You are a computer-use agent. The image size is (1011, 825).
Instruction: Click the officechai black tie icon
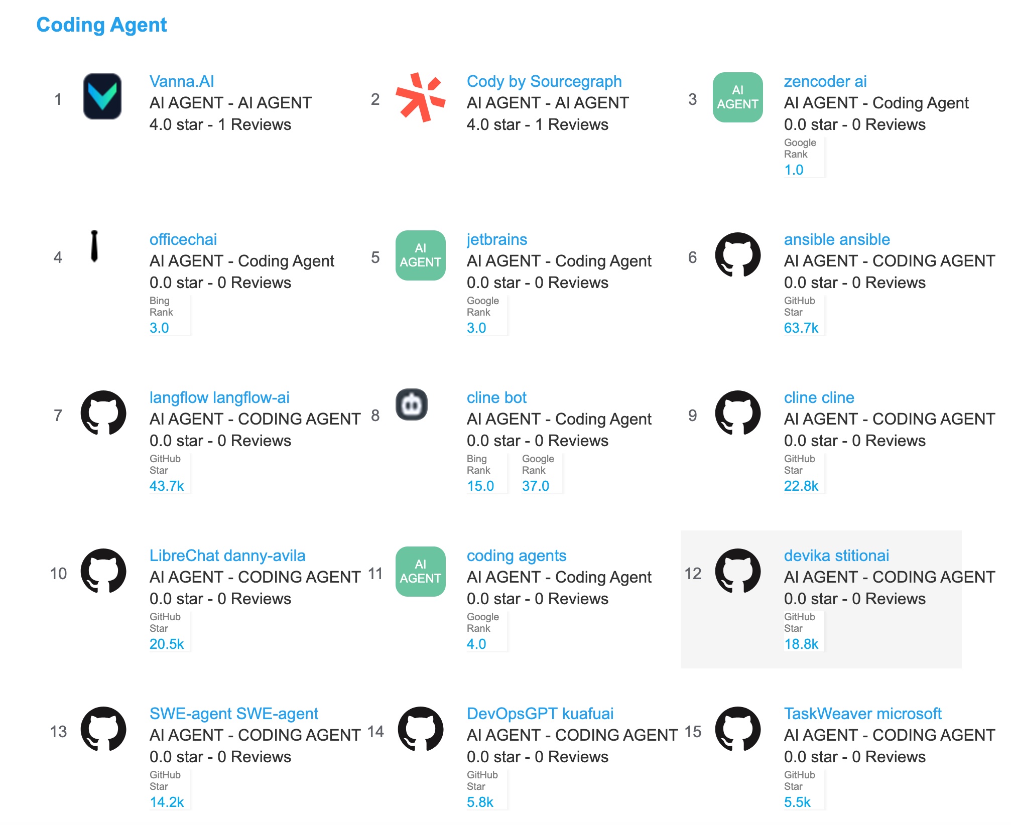click(x=94, y=246)
